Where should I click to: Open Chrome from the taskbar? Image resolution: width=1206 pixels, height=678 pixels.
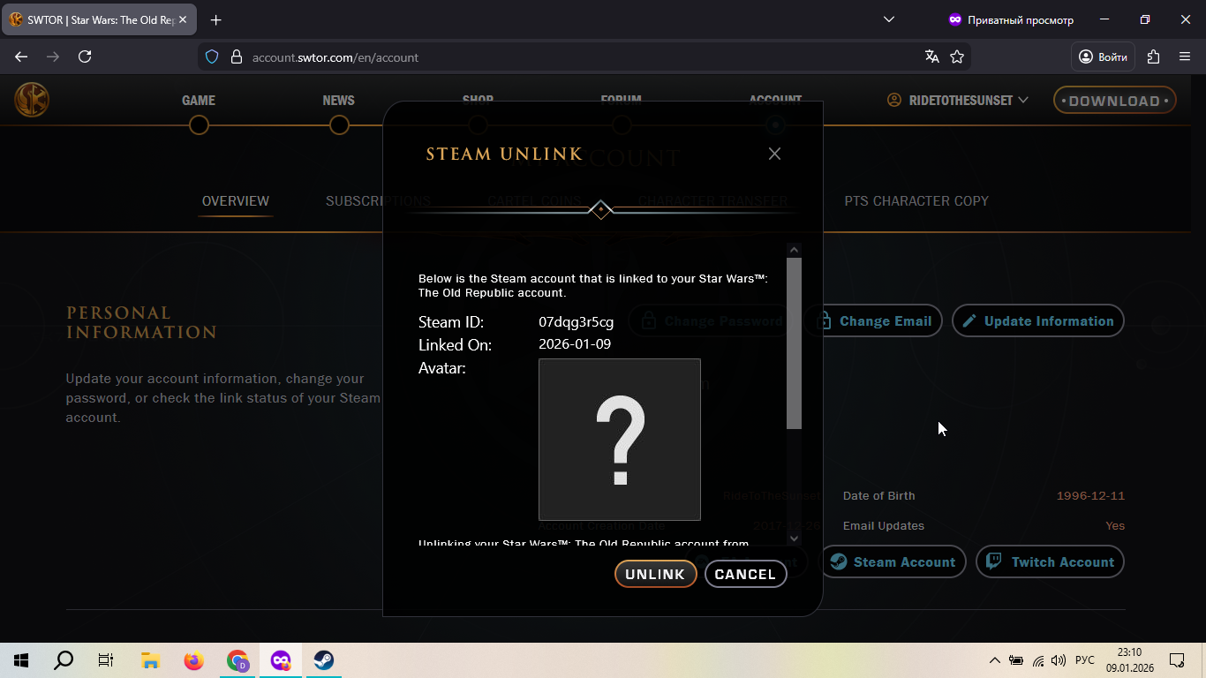click(237, 660)
